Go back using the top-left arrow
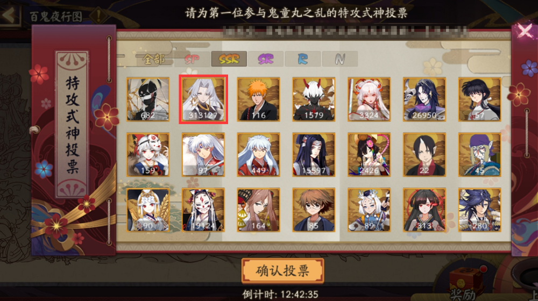Viewport: 538px width, 301px height. tap(10, 15)
